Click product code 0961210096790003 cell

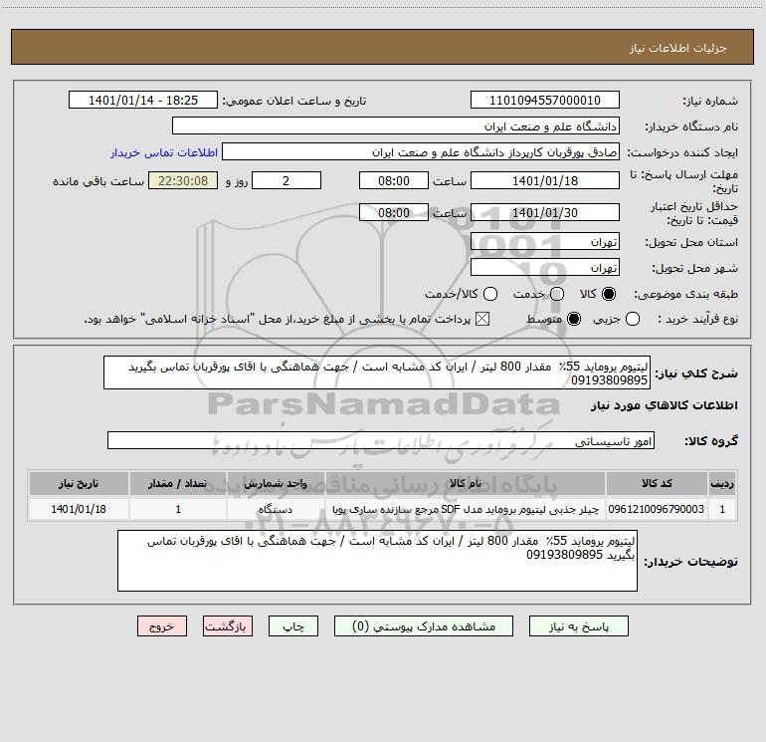tap(657, 509)
